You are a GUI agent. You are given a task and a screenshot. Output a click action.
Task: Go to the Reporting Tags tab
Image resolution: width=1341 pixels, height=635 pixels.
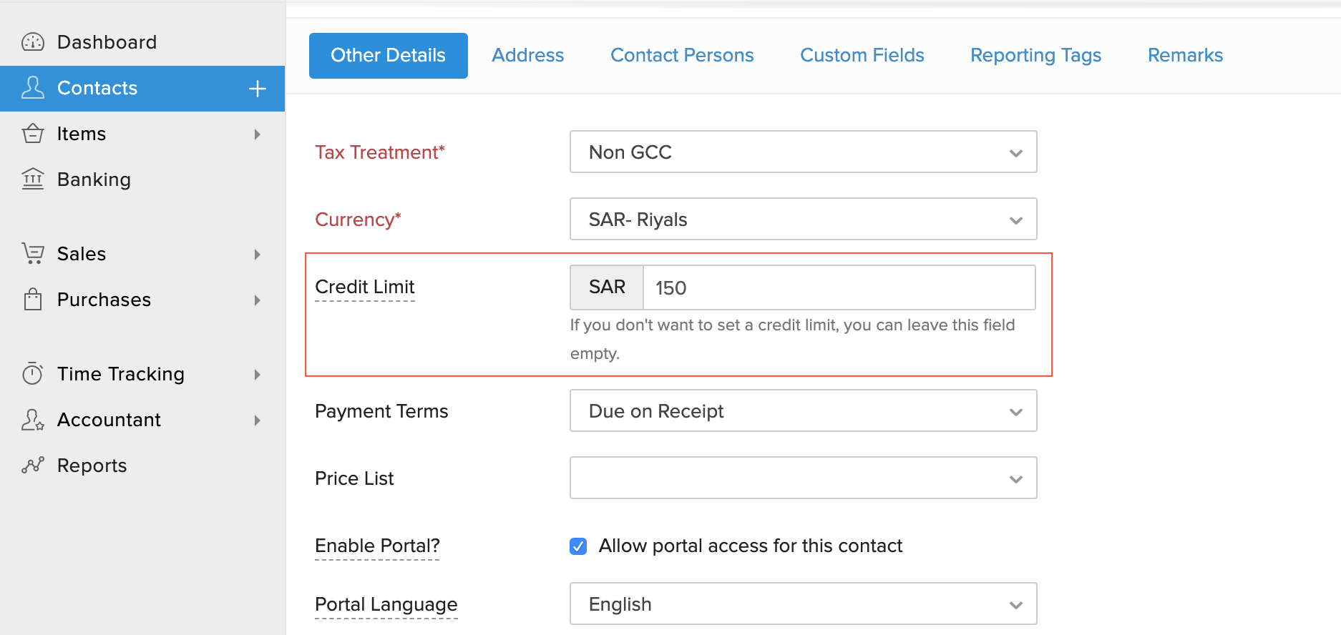[1035, 56]
